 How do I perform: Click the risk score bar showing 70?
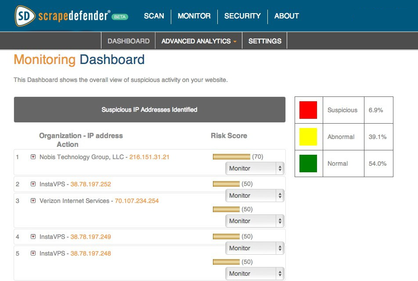(x=231, y=157)
